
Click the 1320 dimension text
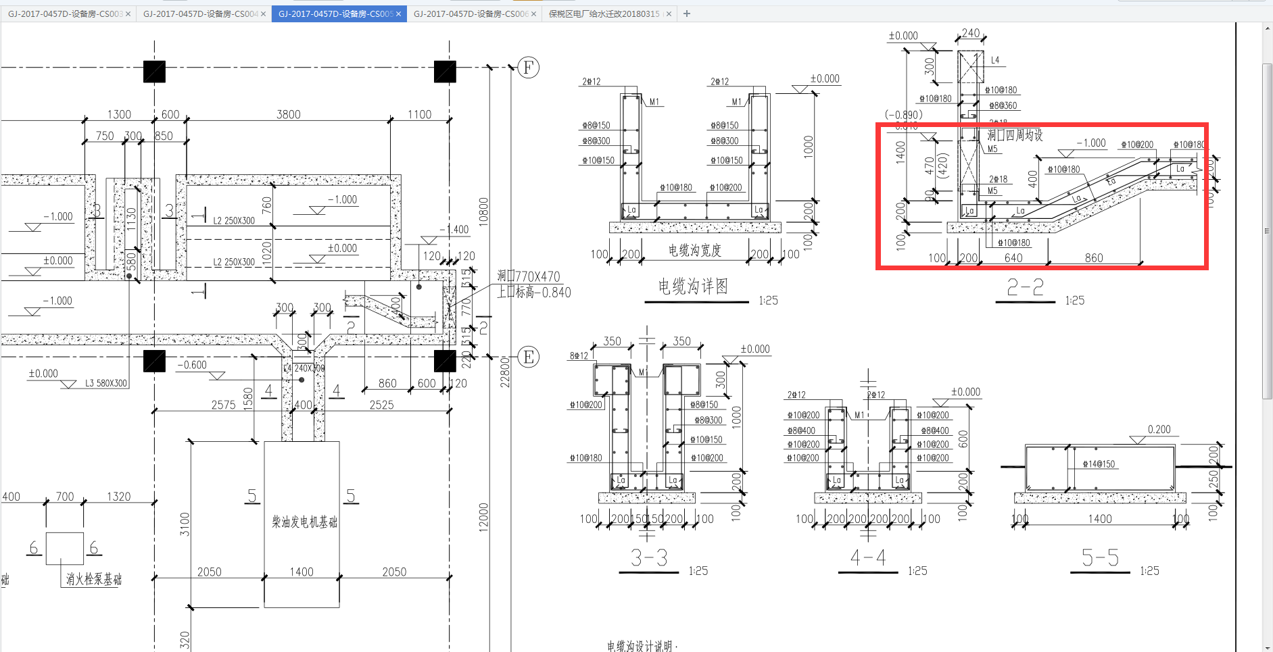click(x=119, y=497)
